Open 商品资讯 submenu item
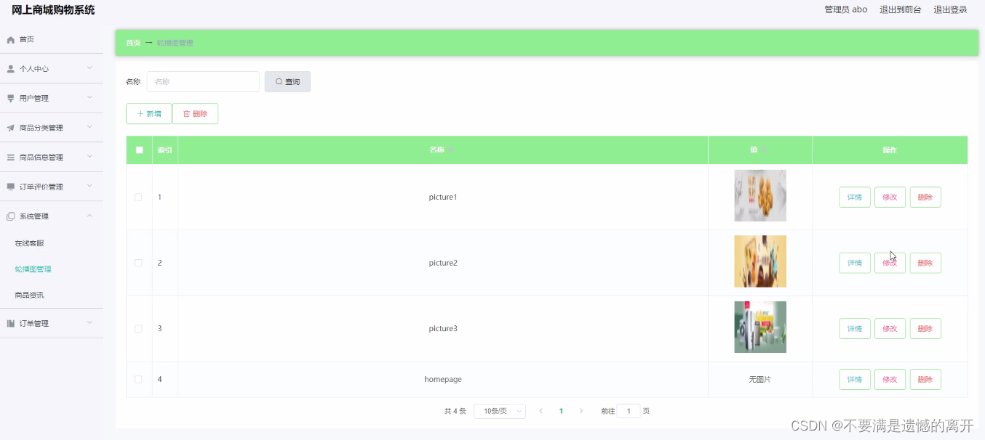The height and width of the screenshot is (440, 985). coord(51,296)
